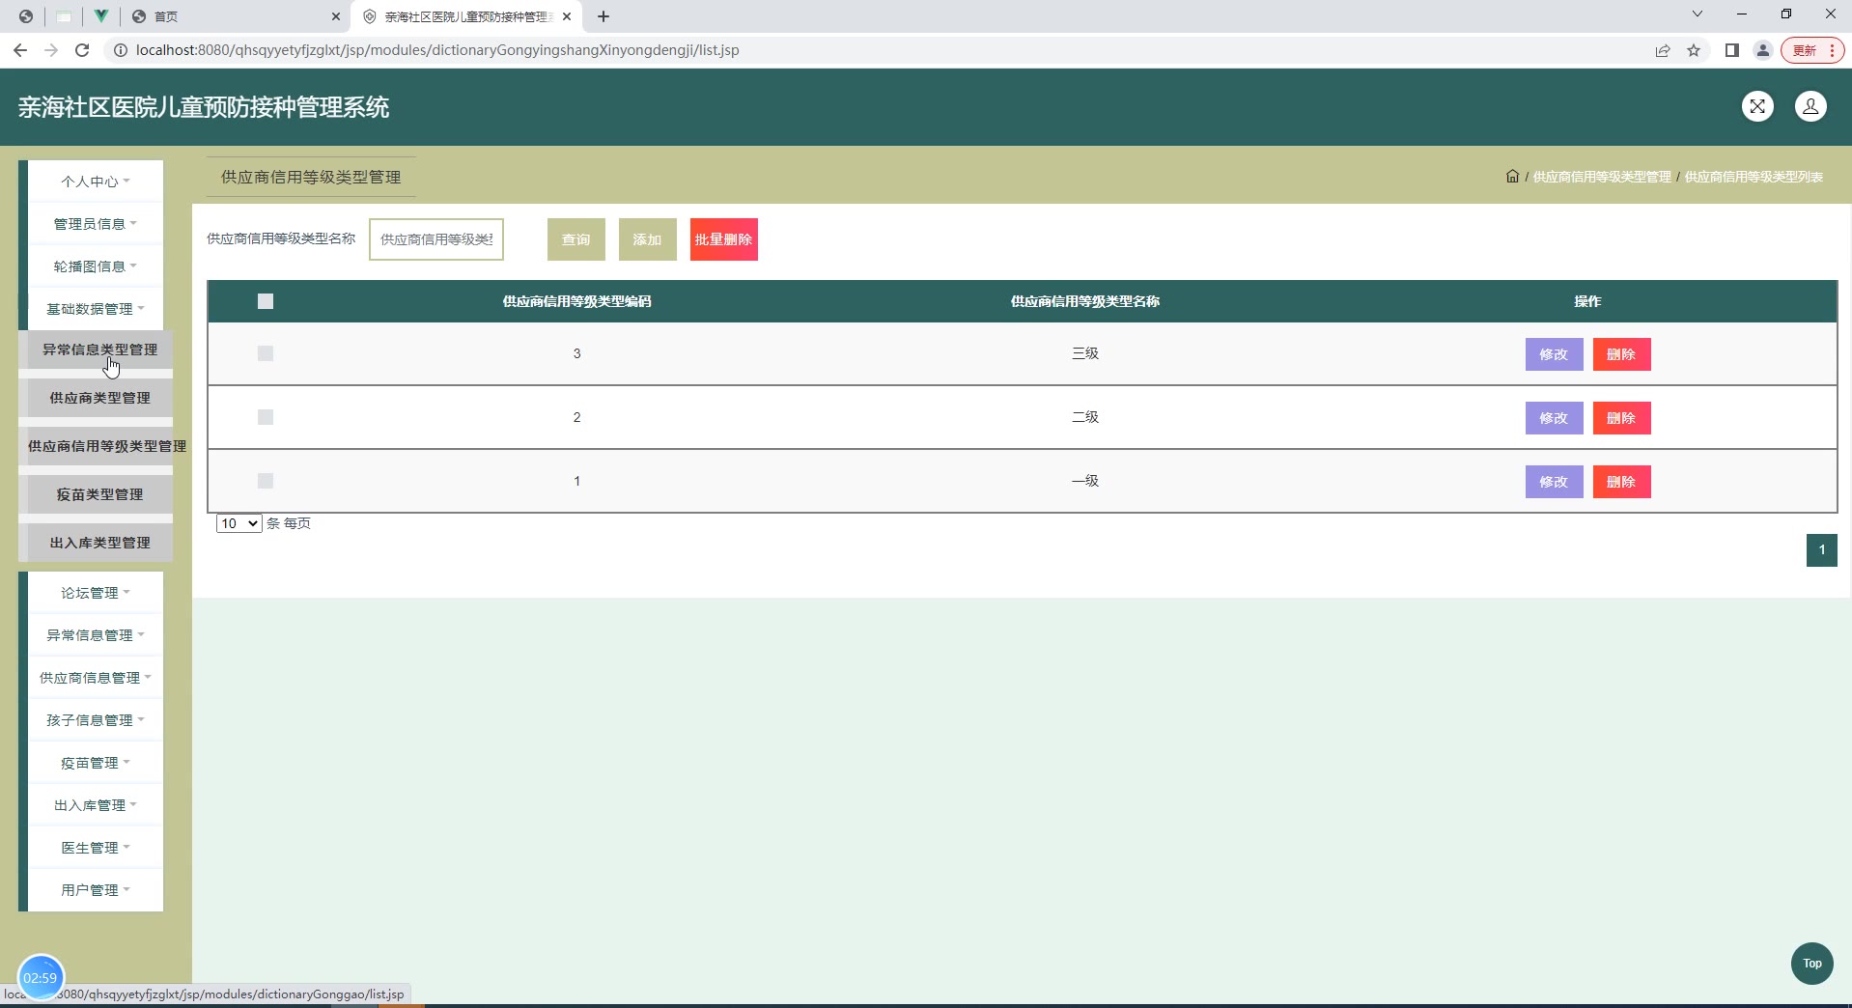Click the Top scroll-to-top button
This screenshot has width=1852, height=1008.
tap(1812, 964)
